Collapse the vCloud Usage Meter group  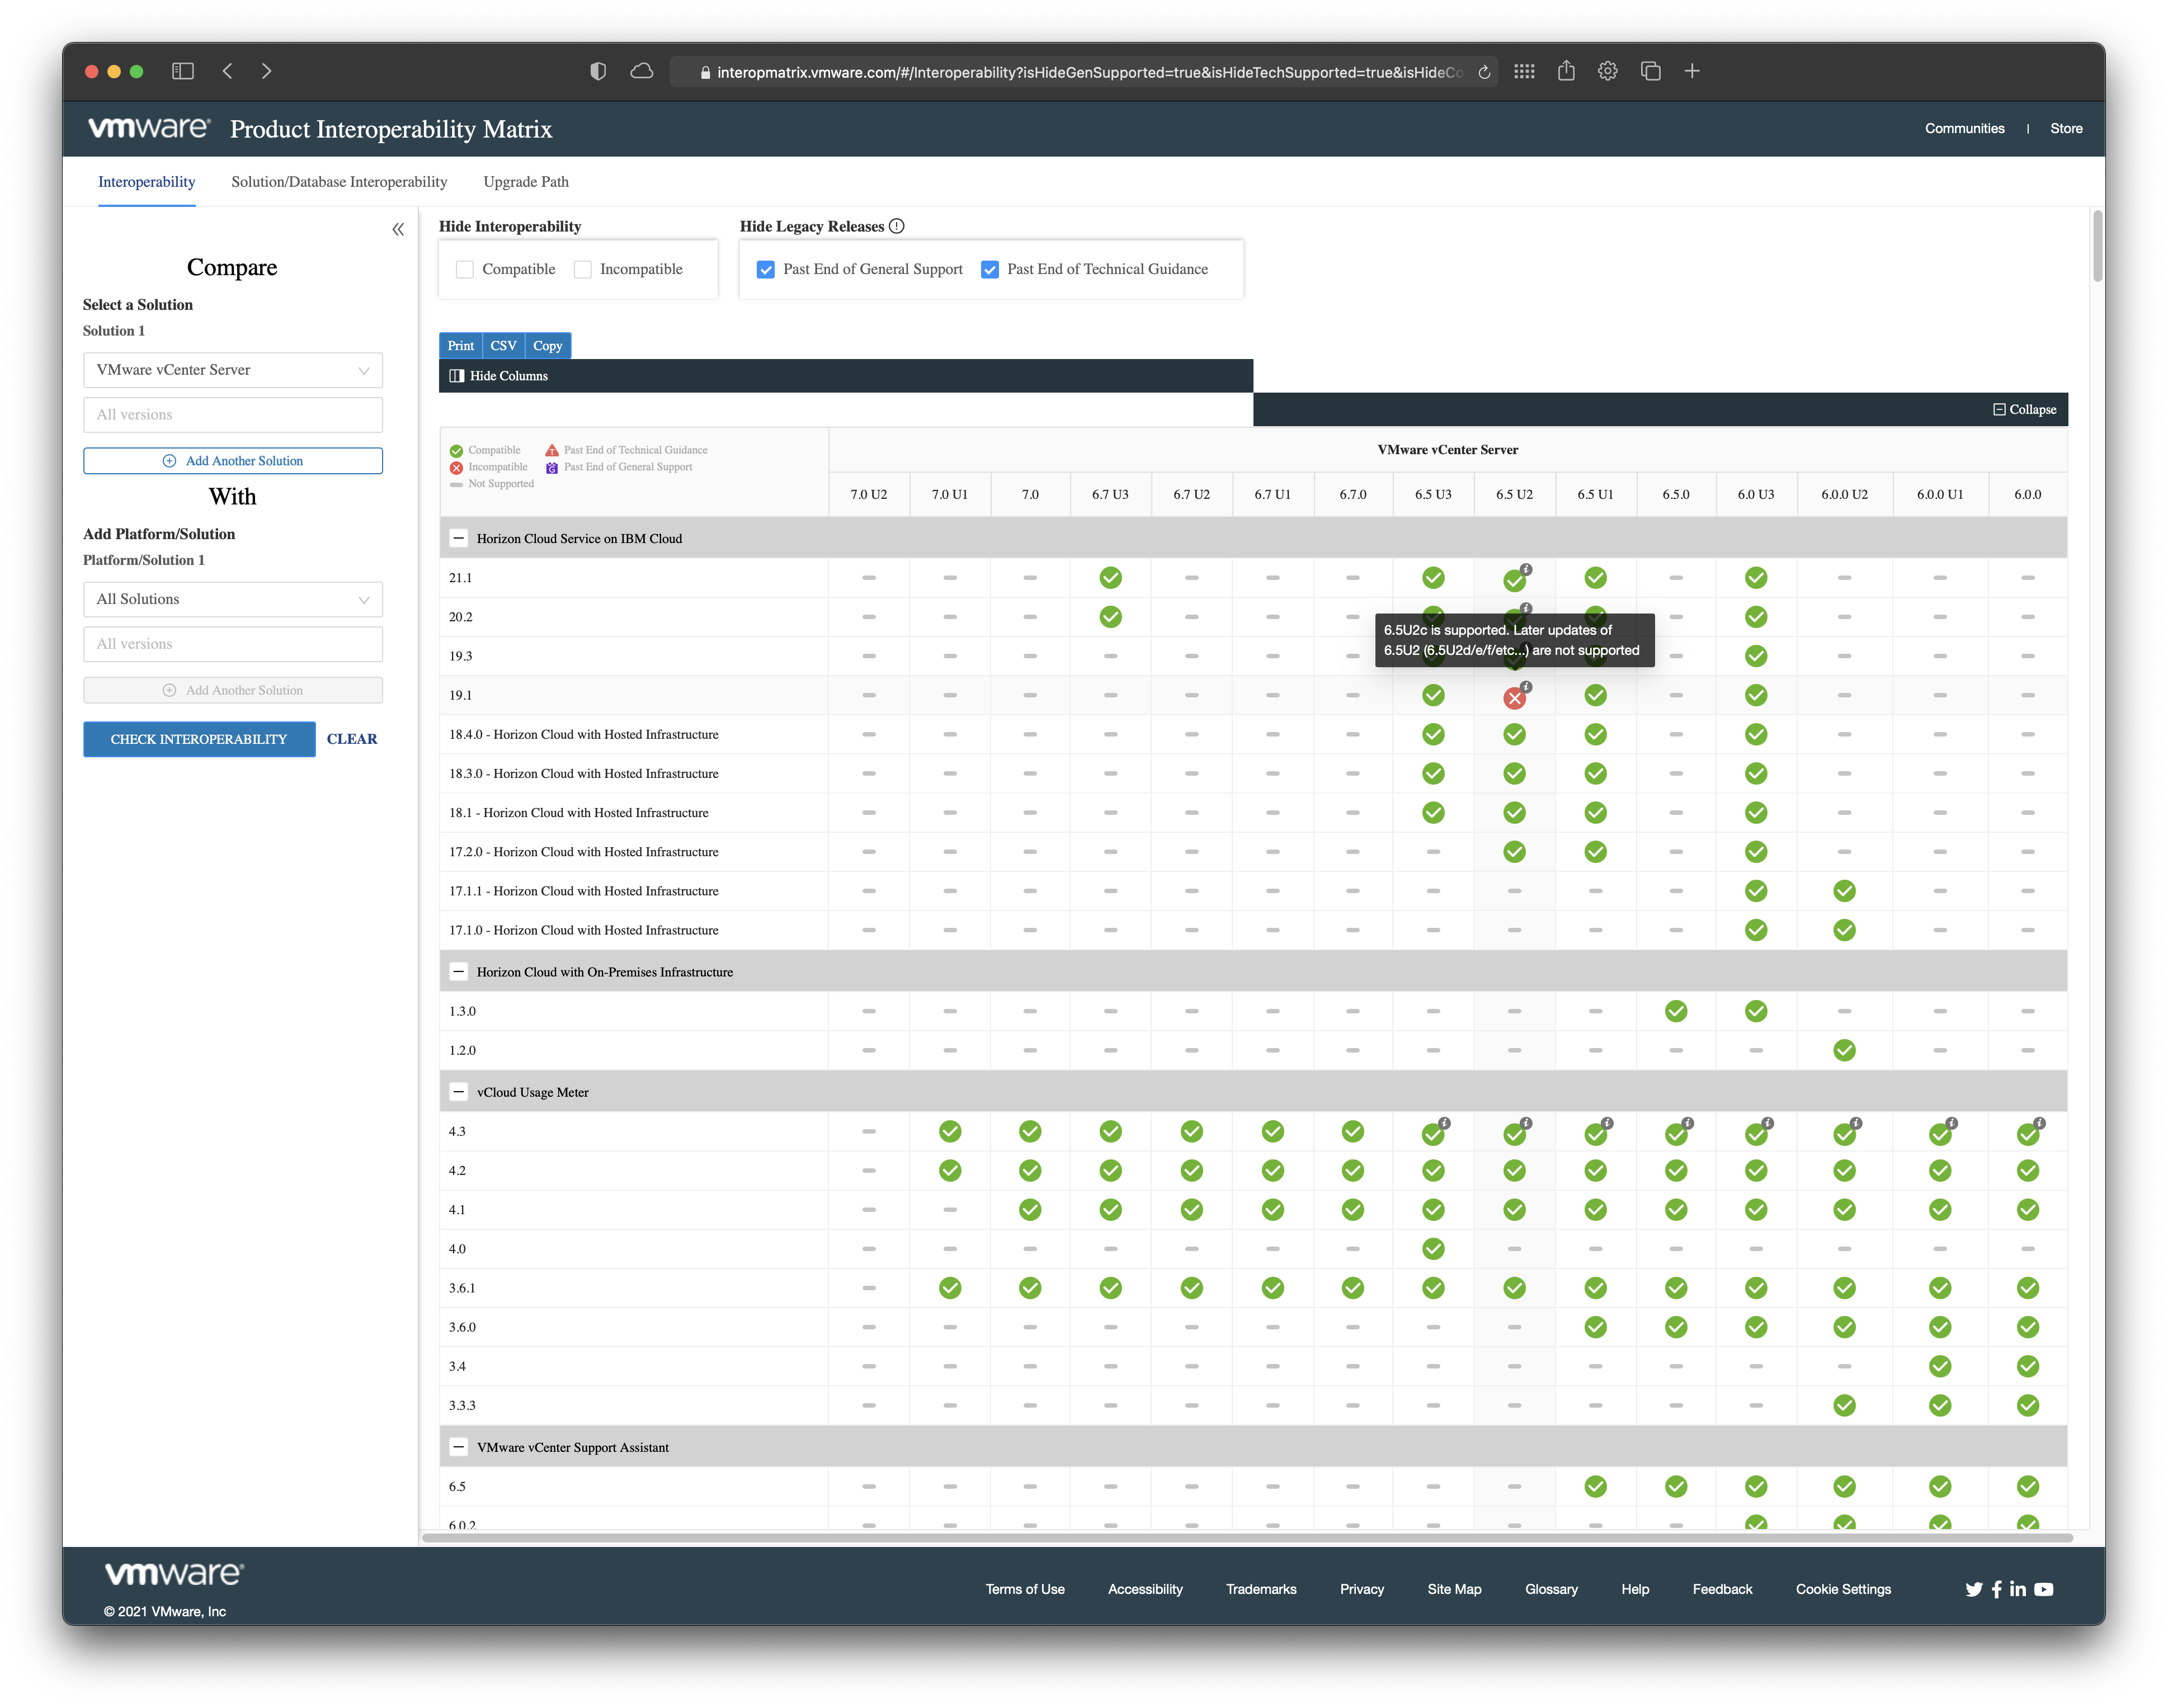click(459, 1092)
